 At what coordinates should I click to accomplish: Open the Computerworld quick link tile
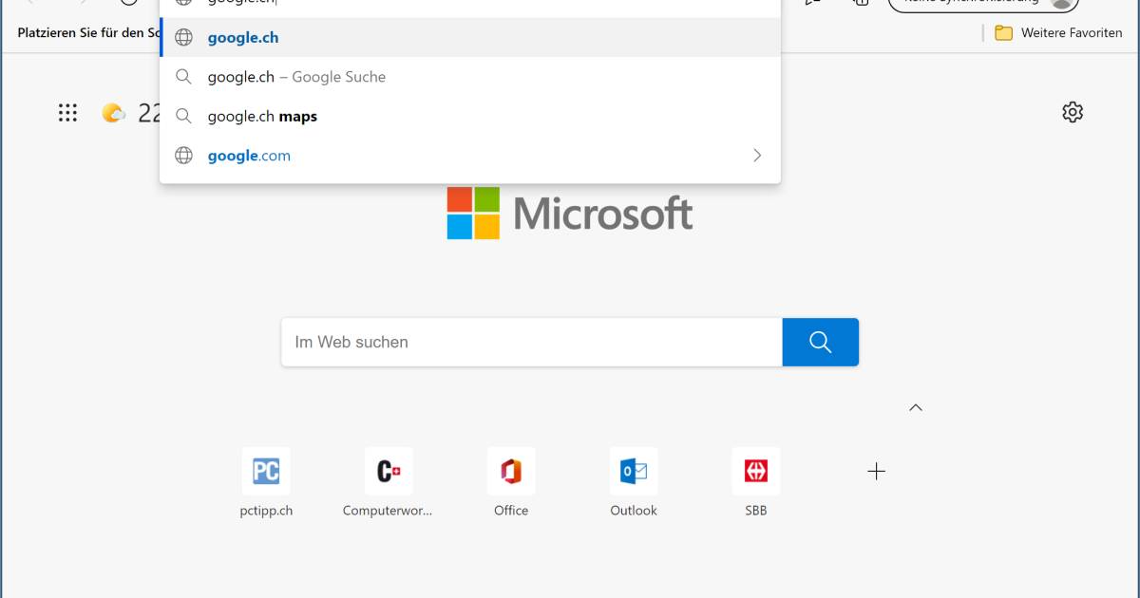pos(388,472)
